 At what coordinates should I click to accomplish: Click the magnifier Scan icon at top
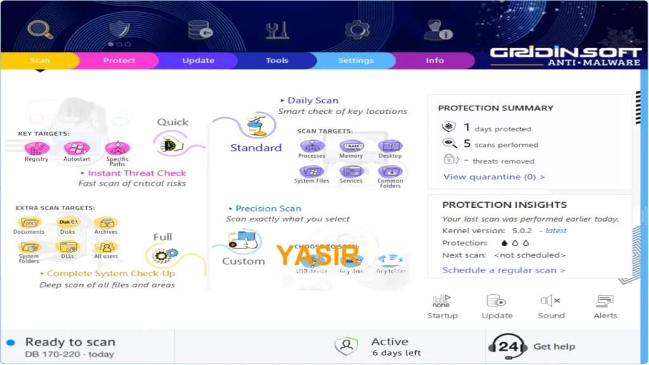pos(40,30)
